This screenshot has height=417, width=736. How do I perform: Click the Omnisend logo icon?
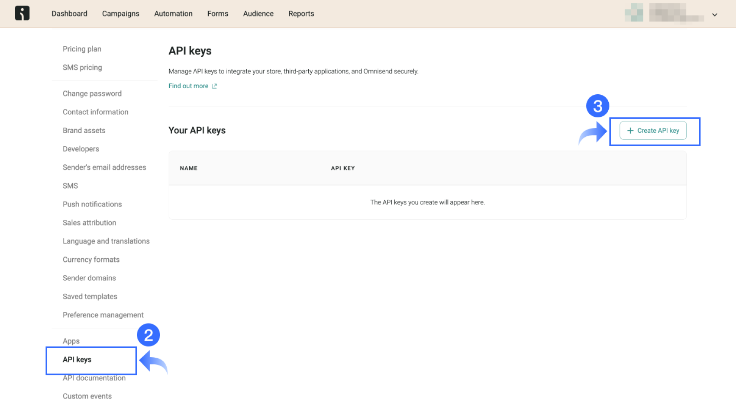(22, 13)
